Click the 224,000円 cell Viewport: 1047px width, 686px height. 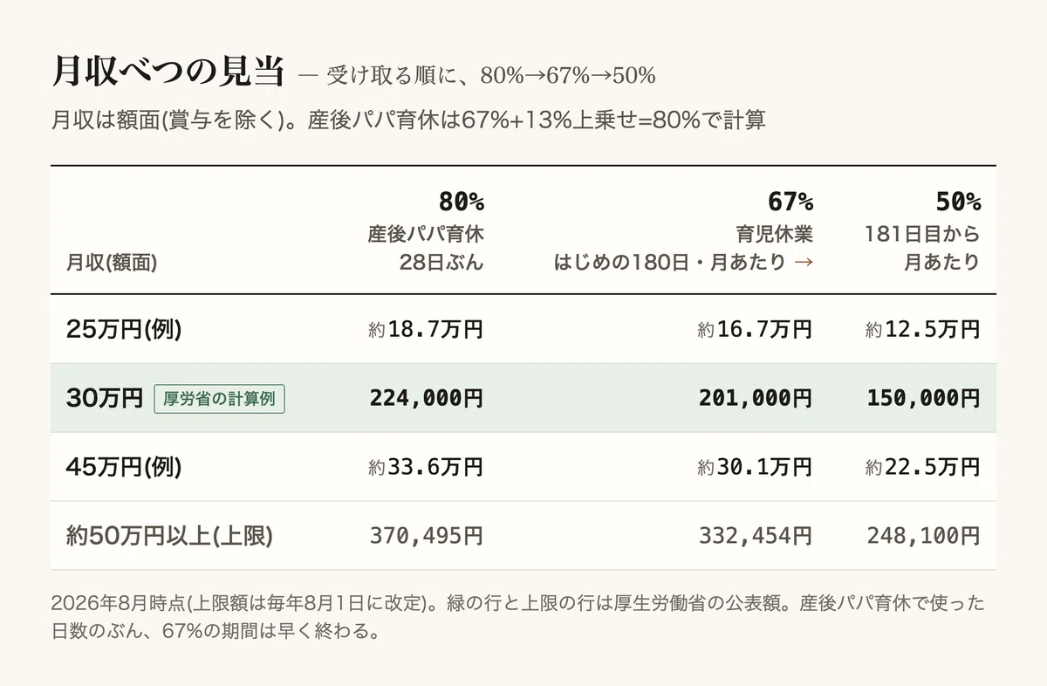tap(426, 398)
